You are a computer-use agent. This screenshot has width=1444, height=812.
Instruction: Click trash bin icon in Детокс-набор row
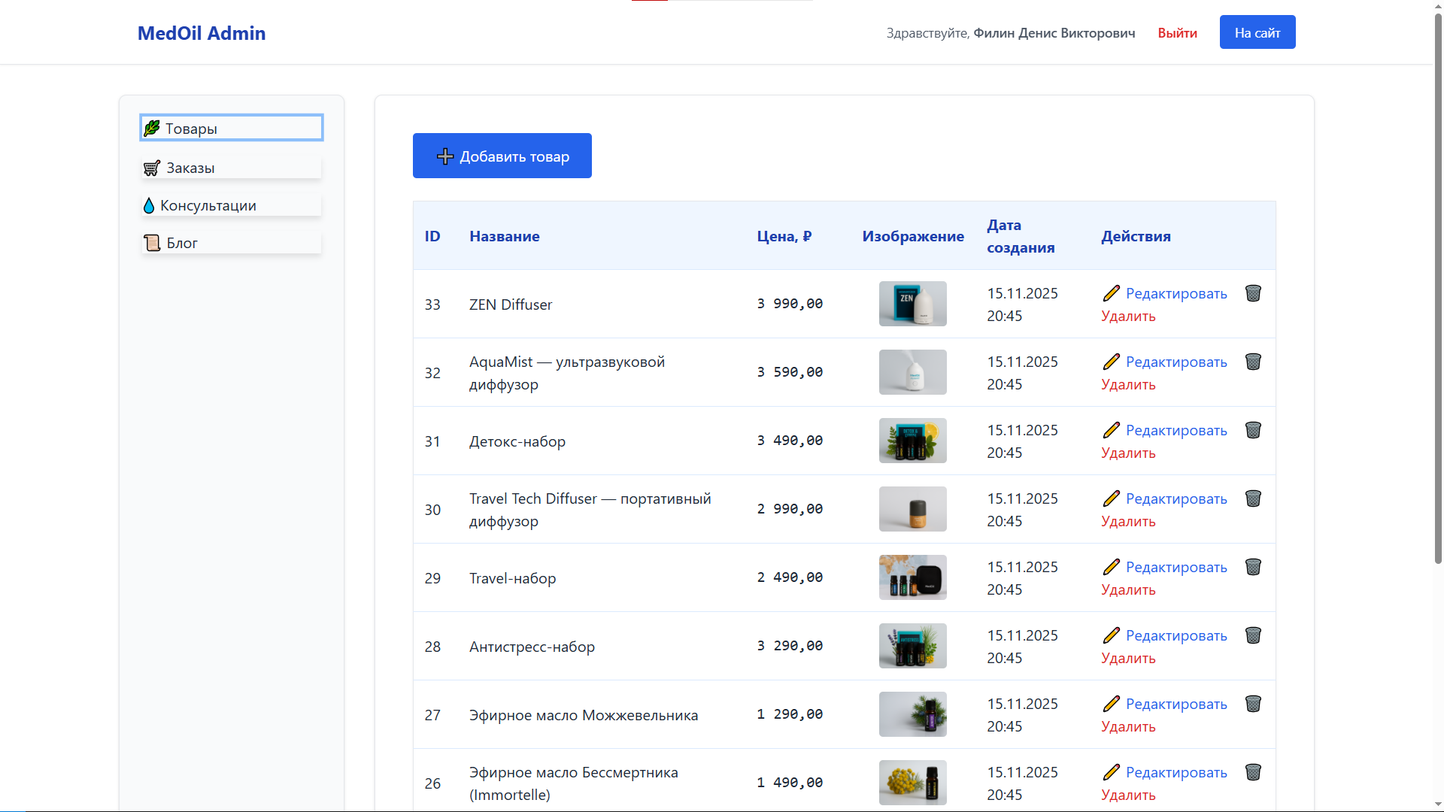point(1253,430)
